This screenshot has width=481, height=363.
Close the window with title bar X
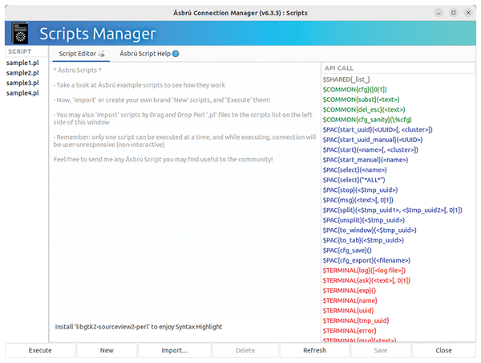point(468,13)
